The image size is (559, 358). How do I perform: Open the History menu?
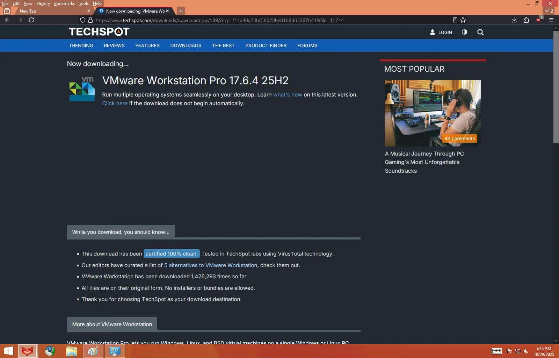pyautogui.click(x=43, y=3)
